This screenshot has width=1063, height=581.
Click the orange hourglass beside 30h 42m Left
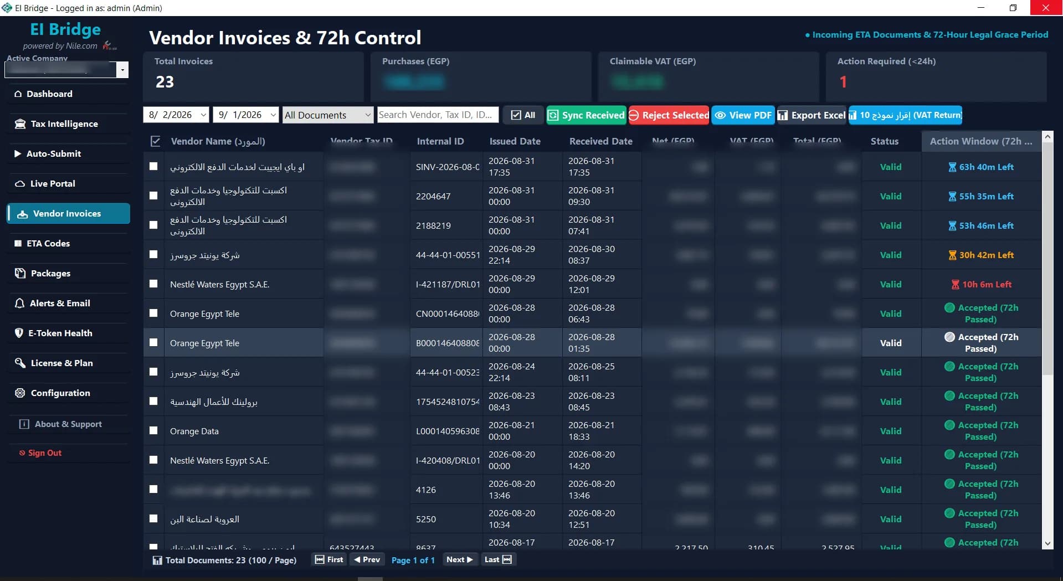(x=952, y=255)
